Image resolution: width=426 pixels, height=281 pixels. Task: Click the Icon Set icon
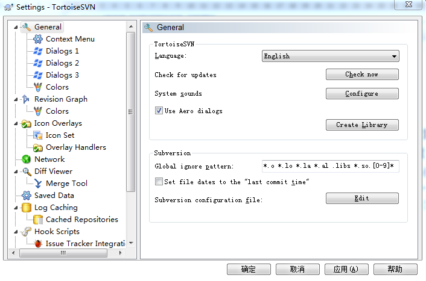(x=38, y=135)
